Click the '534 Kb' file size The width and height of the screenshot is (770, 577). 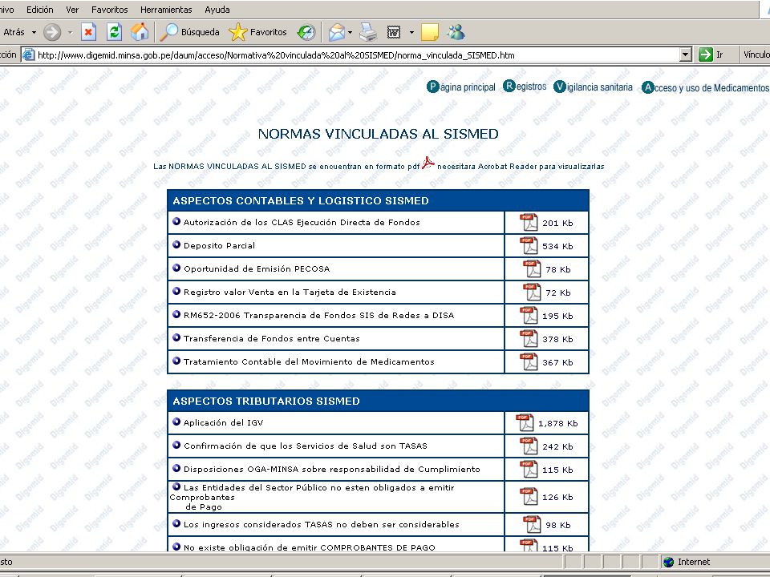[x=557, y=246]
